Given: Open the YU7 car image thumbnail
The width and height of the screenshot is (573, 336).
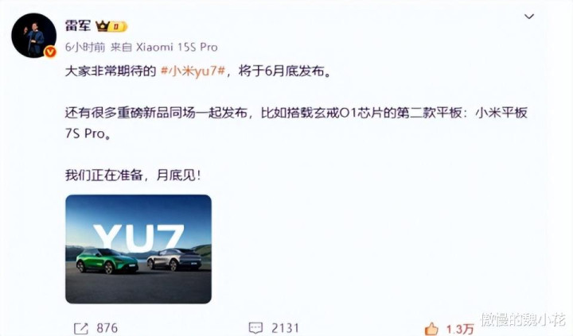Looking at the screenshot, I should pyautogui.click(x=138, y=249).
